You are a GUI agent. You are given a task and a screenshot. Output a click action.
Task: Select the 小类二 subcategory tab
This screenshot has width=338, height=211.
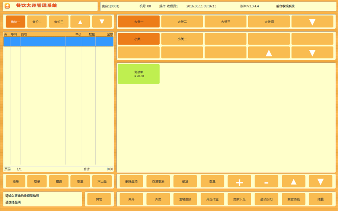click(182, 39)
